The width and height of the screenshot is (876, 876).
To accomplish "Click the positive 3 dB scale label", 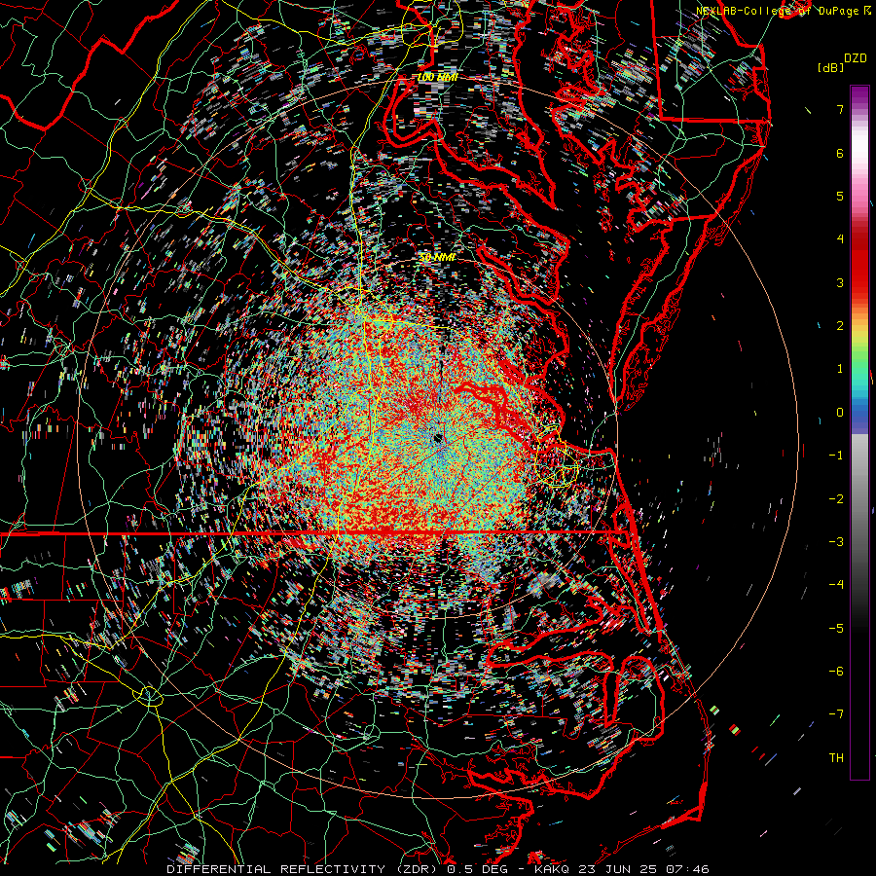I will click(840, 282).
